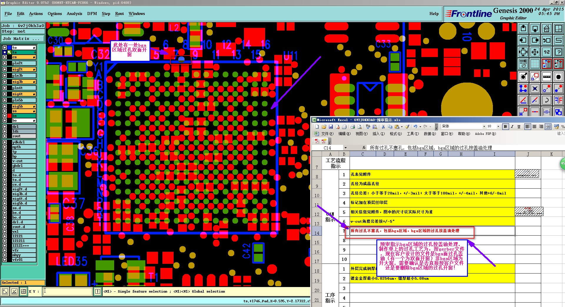Toggle visibility checkbox of layer to
This screenshot has height=307, width=565.
click(x=5, y=48)
